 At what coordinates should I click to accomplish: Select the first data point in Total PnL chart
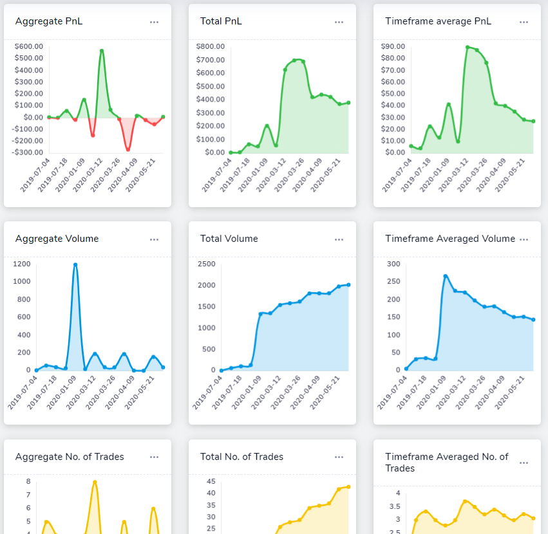(x=231, y=152)
